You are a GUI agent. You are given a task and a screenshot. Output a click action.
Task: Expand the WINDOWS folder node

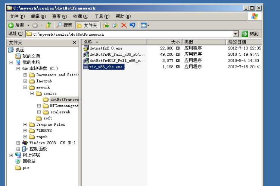point(25,131)
